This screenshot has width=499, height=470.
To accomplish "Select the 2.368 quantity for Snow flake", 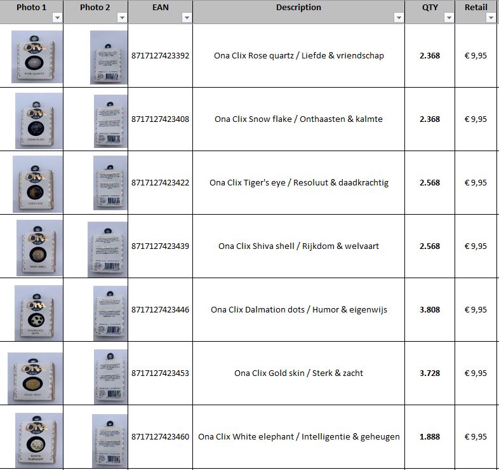I will tap(430, 119).
